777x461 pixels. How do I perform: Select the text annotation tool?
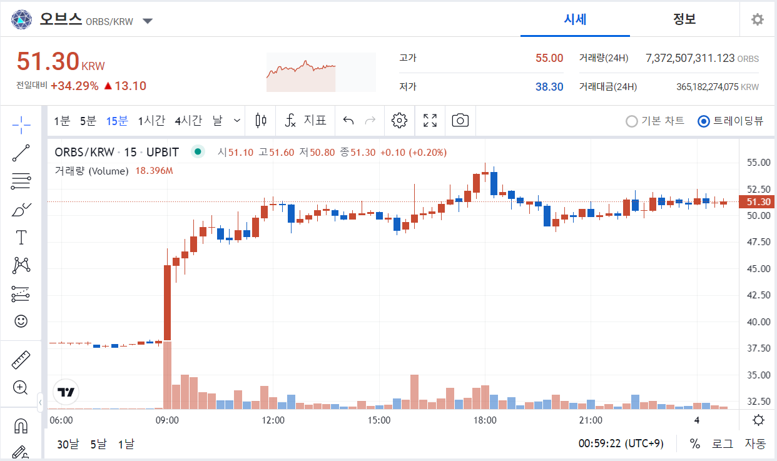pos(21,237)
